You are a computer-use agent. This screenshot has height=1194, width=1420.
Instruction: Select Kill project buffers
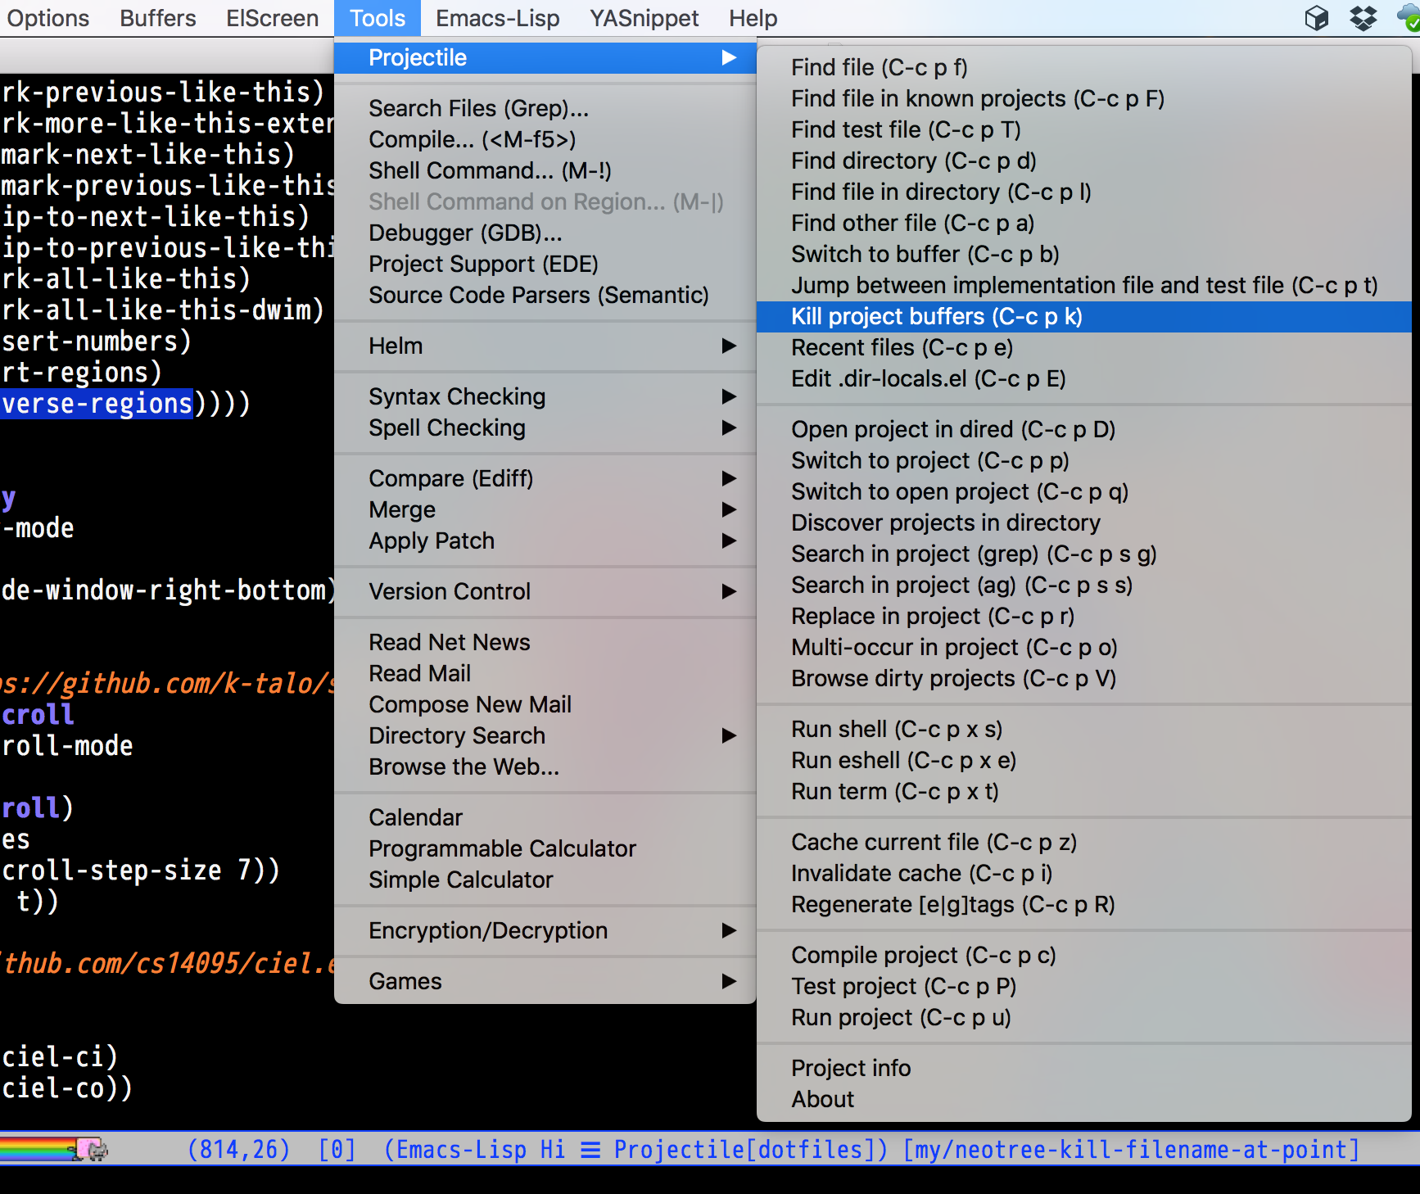click(x=1084, y=316)
